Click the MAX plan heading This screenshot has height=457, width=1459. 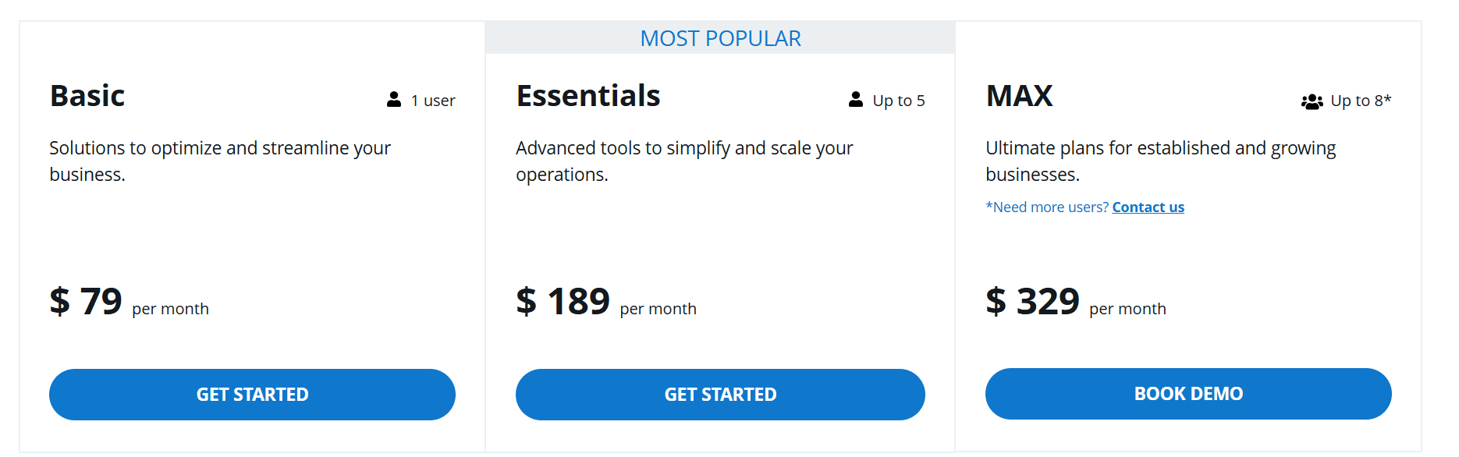coord(1019,95)
